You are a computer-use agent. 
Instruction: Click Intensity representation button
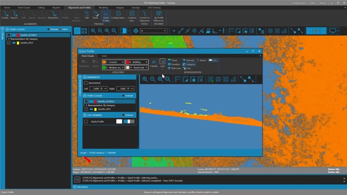point(189,60)
